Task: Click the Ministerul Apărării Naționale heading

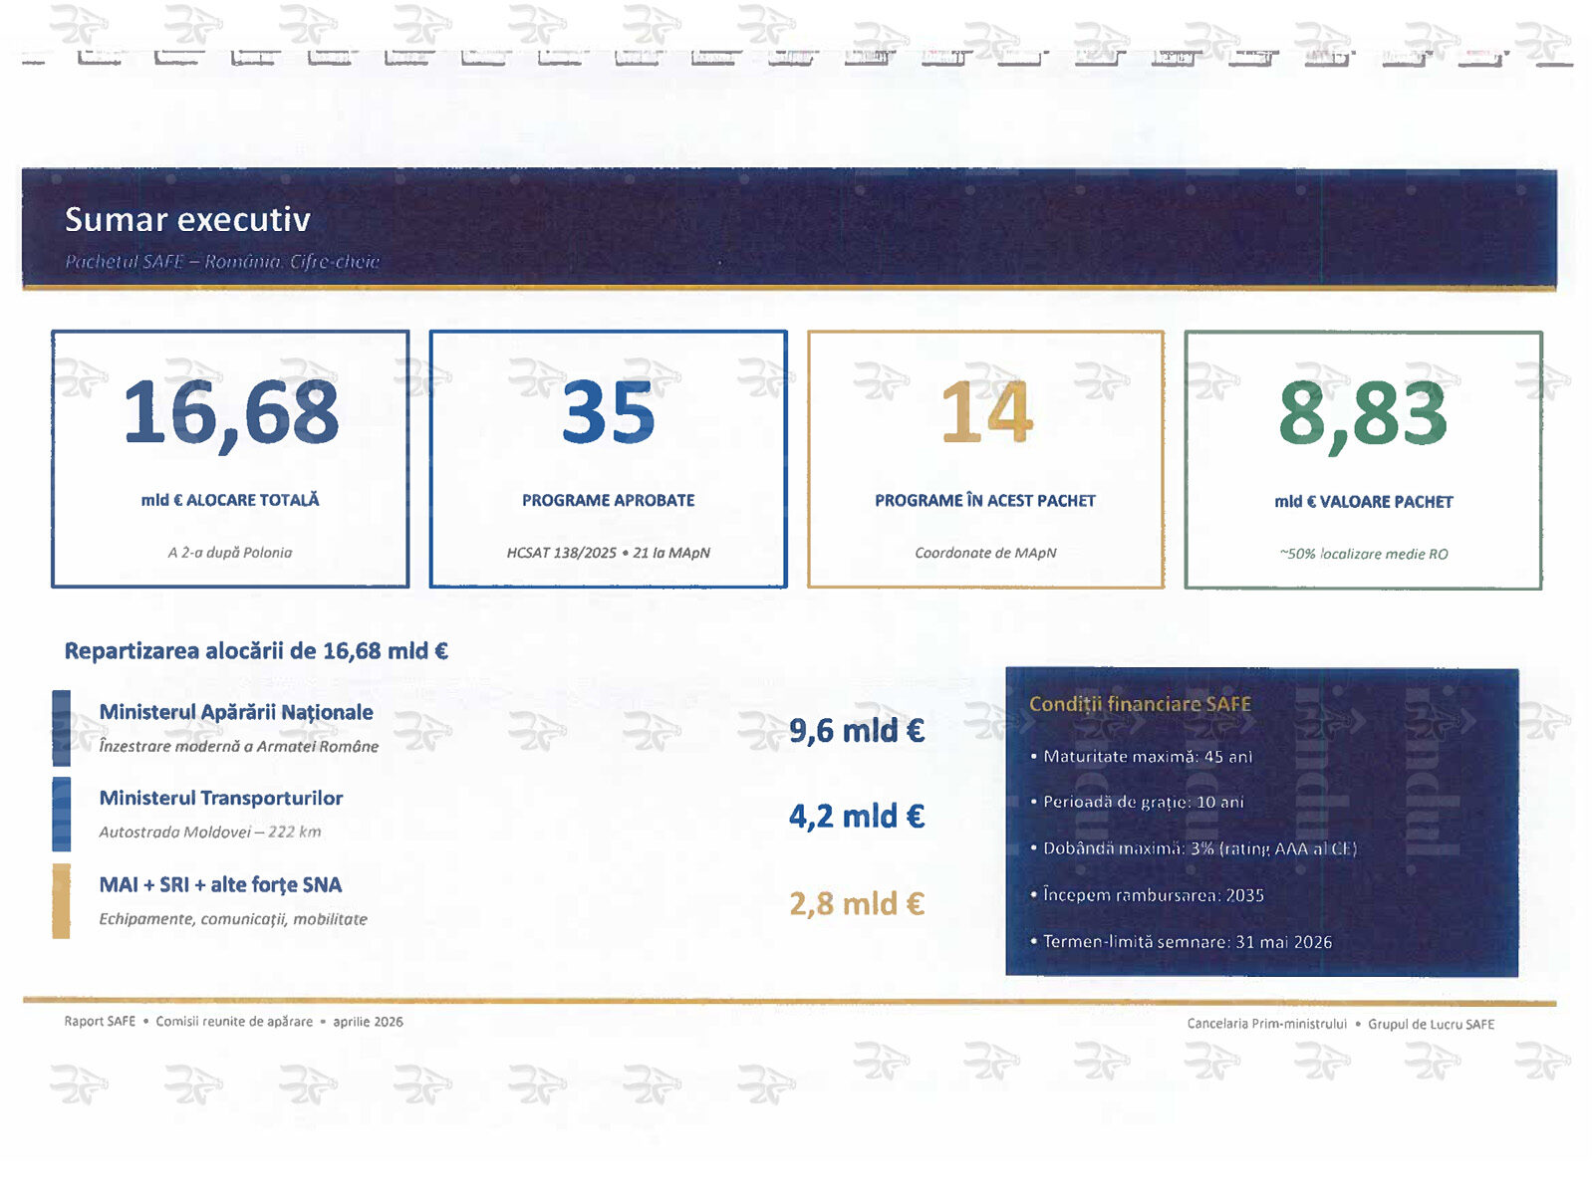Action: click(x=236, y=712)
